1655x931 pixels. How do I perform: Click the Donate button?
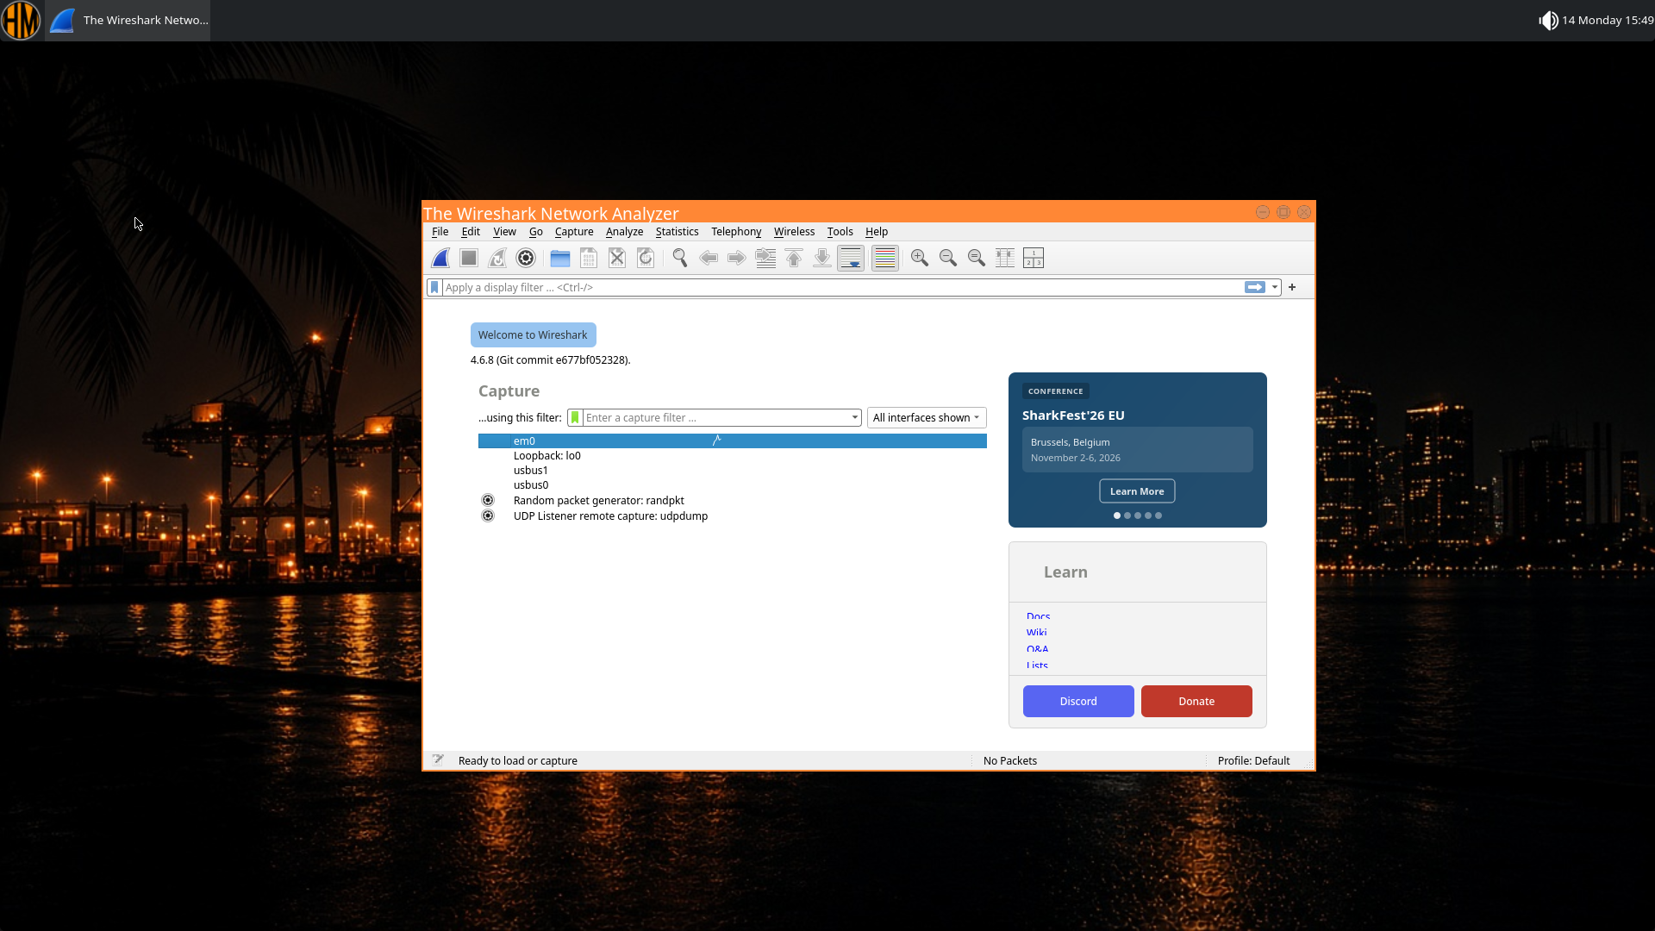click(1196, 701)
